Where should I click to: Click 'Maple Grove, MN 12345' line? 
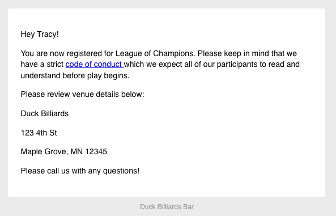tap(64, 151)
